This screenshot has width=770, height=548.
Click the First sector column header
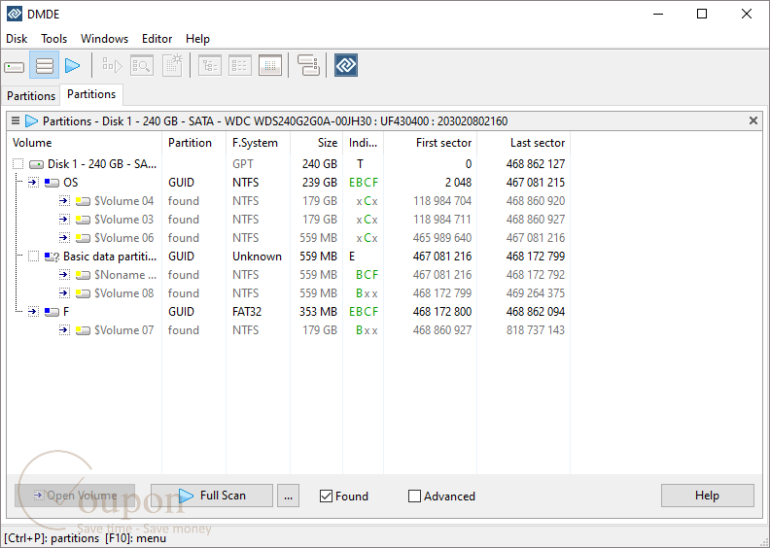pyautogui.click(x=430, y=143)
